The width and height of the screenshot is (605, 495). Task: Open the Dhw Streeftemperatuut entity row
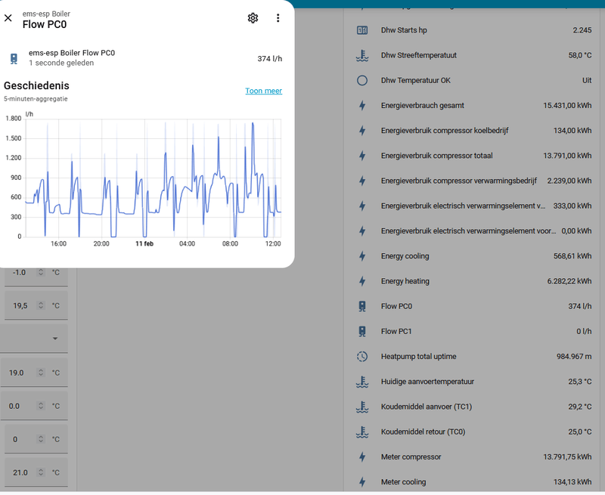point(474,55)
